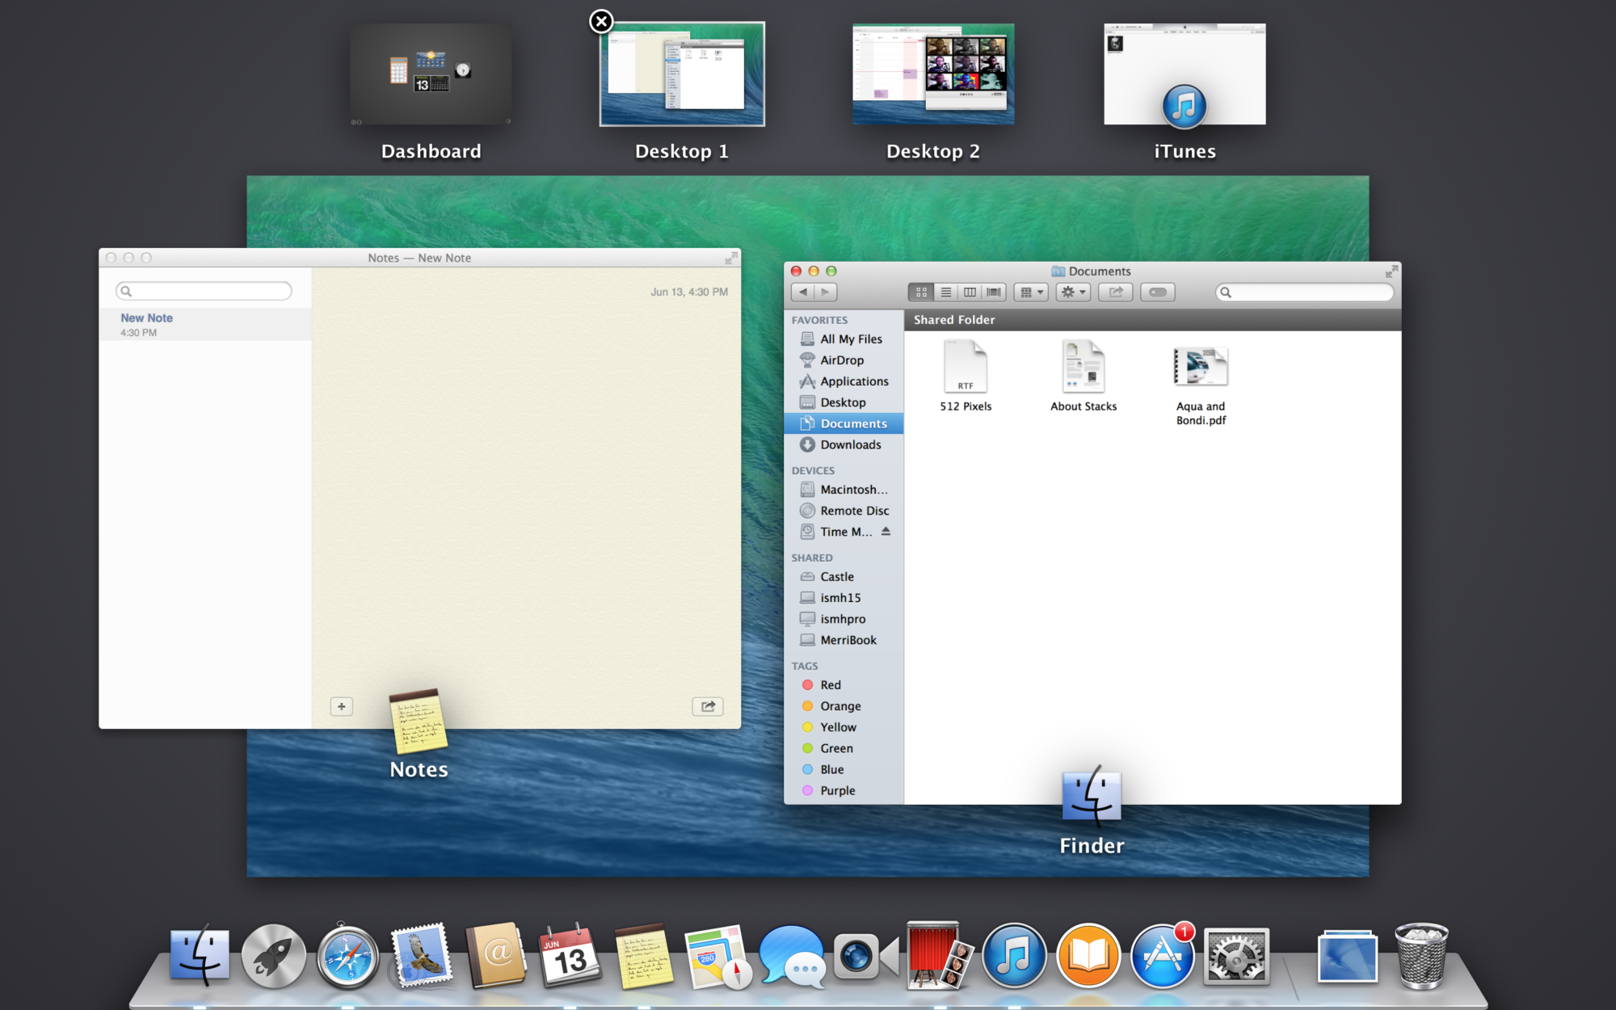Select Documents in the Finder sidebar
The height and width of the screenshot is (1010, 1616).
pos(852,423)
